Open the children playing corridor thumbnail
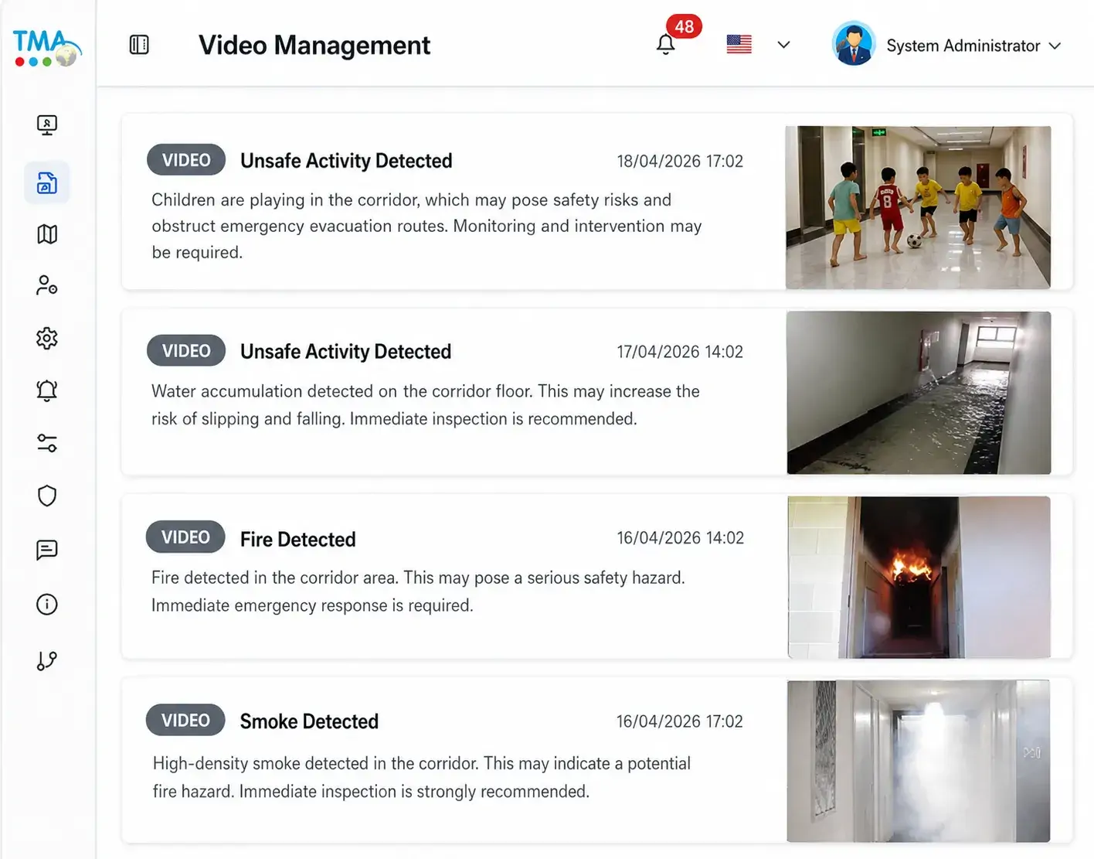The height and width of the screenshot is (859, 1094). tap(918, 207)
